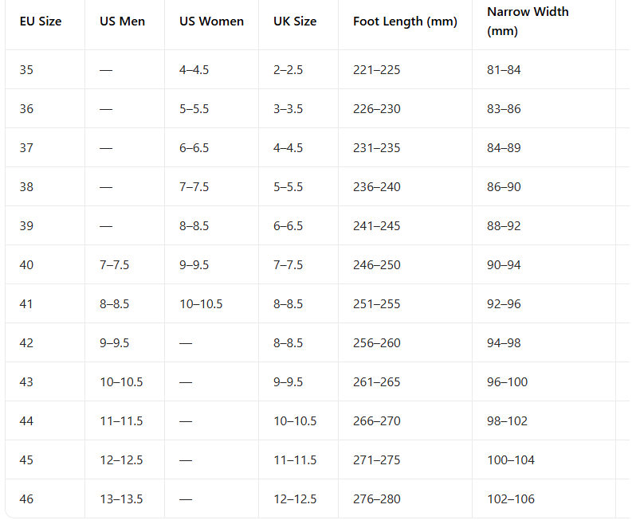Click the UK Size column header
The height and width of the screenshot is (520, 632).
click(295, 22)
